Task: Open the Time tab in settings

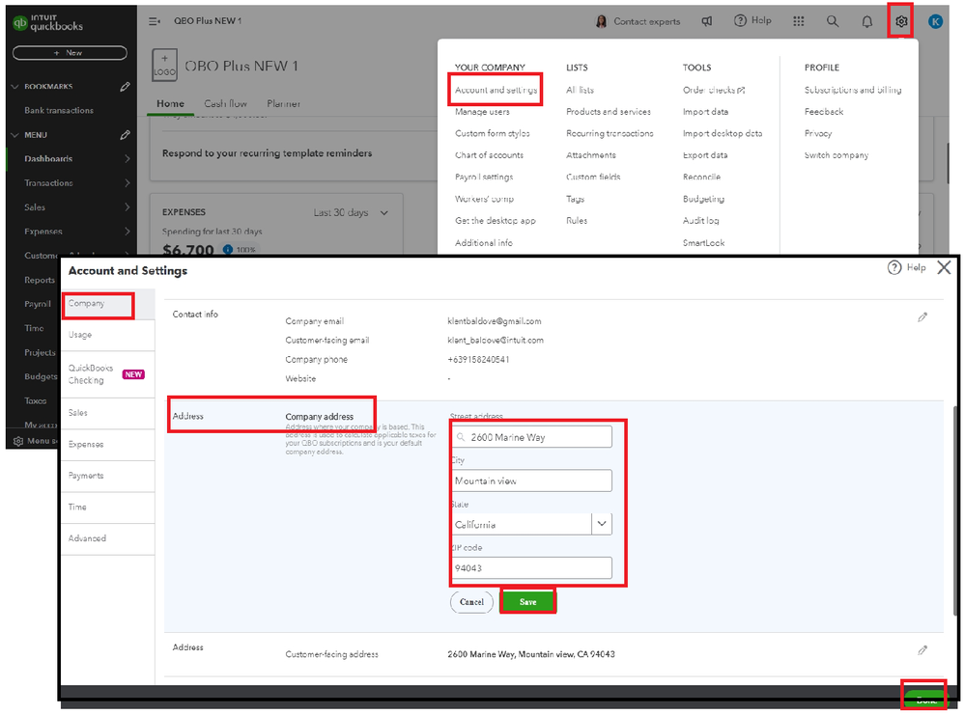Action: (108, 508)
